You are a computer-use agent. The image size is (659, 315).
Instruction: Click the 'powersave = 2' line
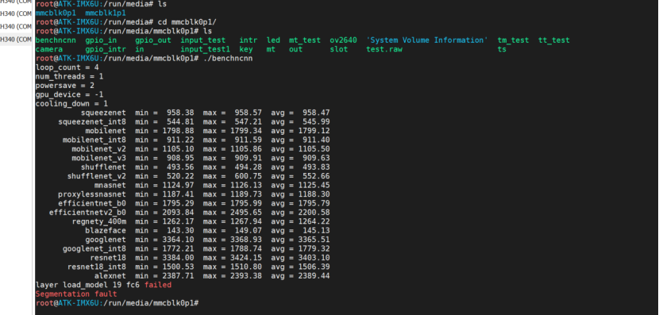point(65,86)
